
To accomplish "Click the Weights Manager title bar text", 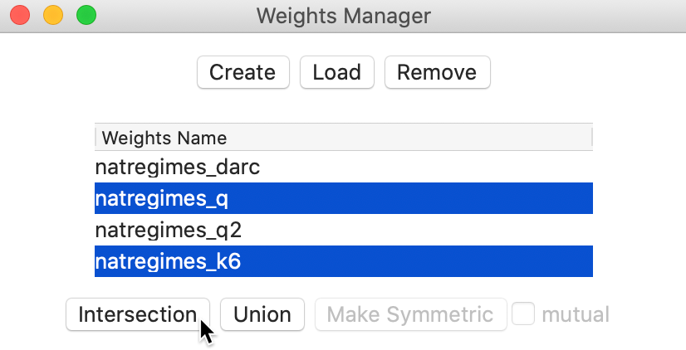I will [x=344, y=16].
